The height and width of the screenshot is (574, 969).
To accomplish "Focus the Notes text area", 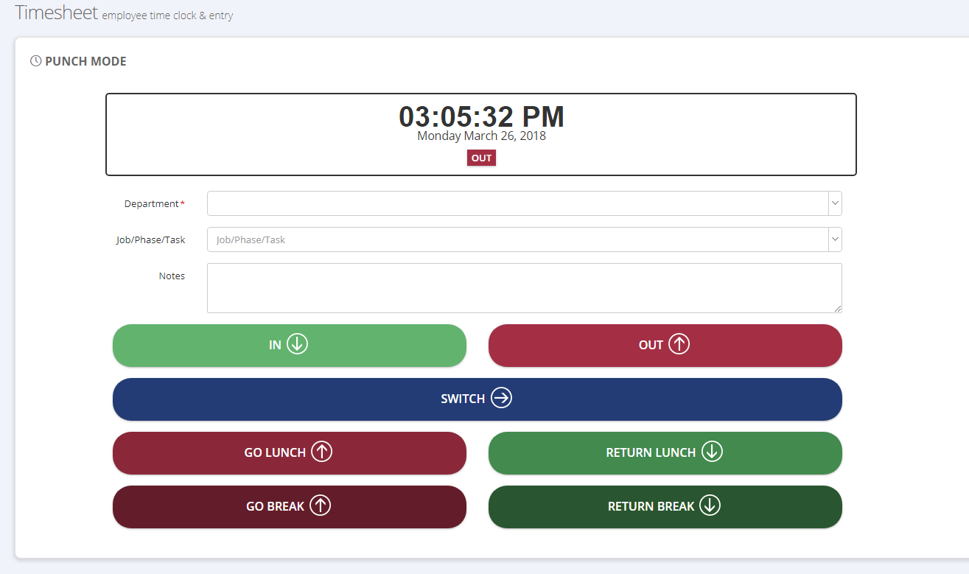I will click(x=523, y=287).
